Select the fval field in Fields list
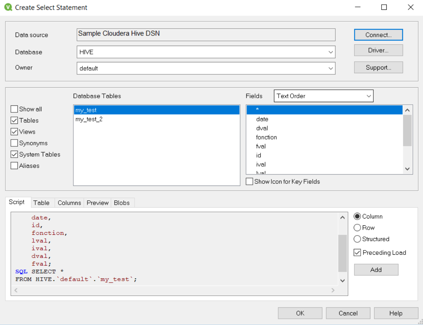423x325 pixels. point(325,146)
